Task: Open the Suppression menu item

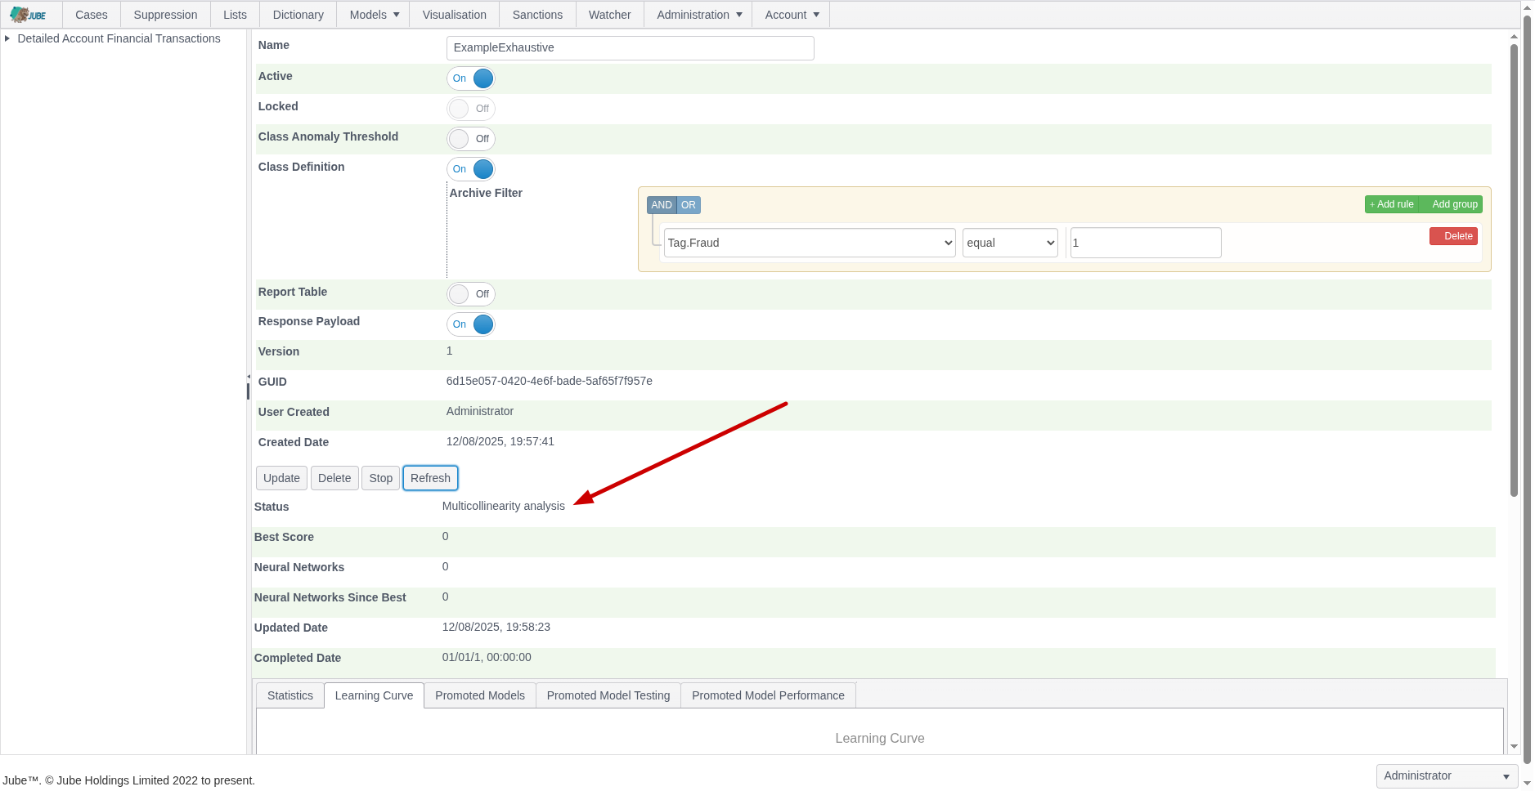Action: point(165,15)
